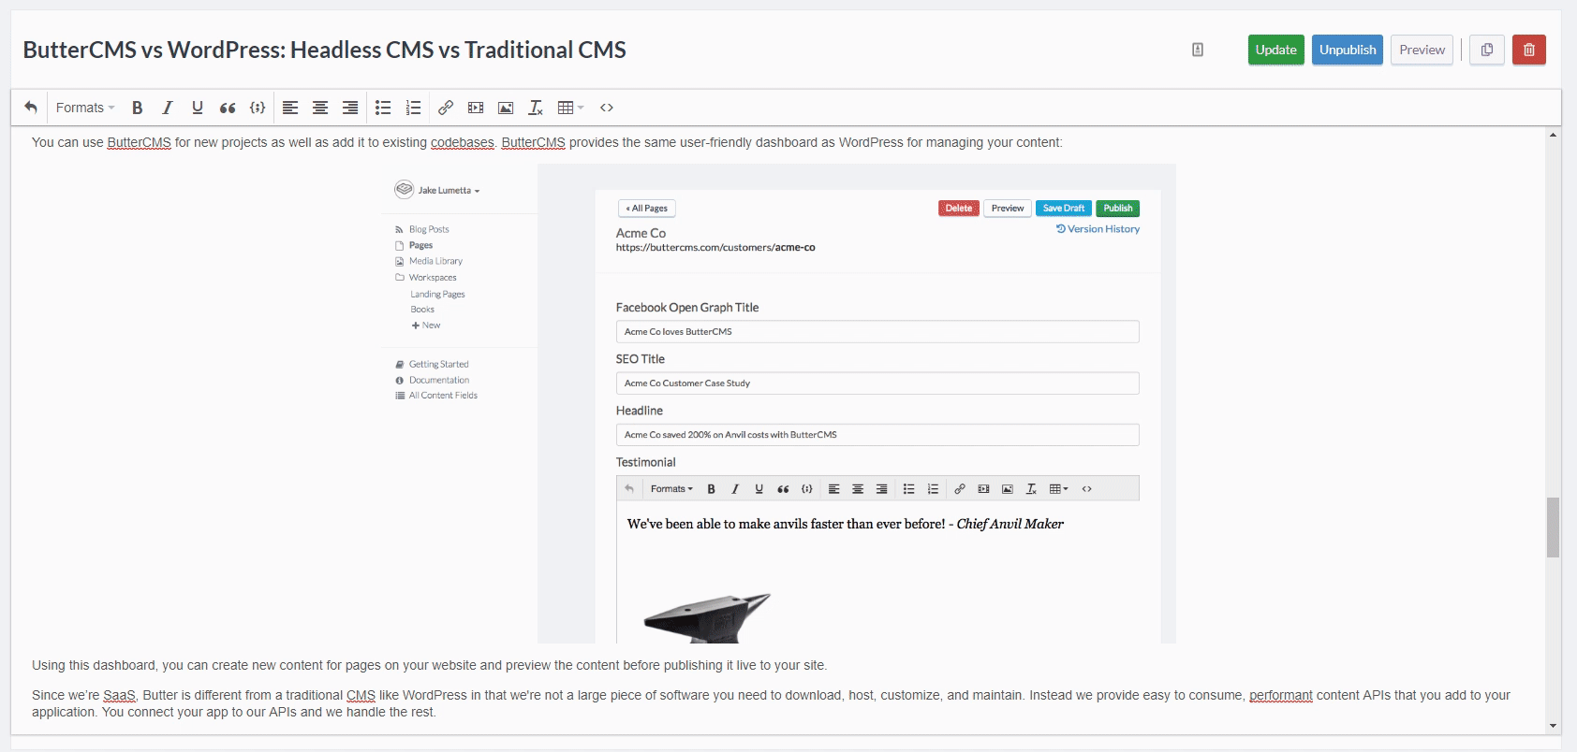Screen dimensions: 1577x752
Task: Clear formatting of selection
Action: [536, 108]
